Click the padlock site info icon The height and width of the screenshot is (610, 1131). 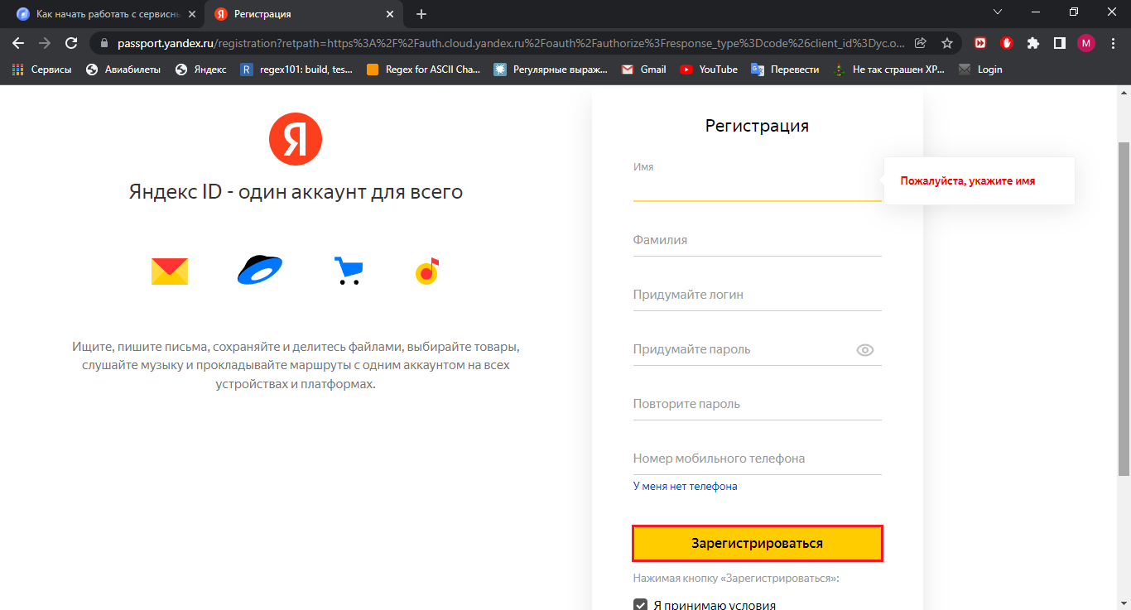(104, 43)
